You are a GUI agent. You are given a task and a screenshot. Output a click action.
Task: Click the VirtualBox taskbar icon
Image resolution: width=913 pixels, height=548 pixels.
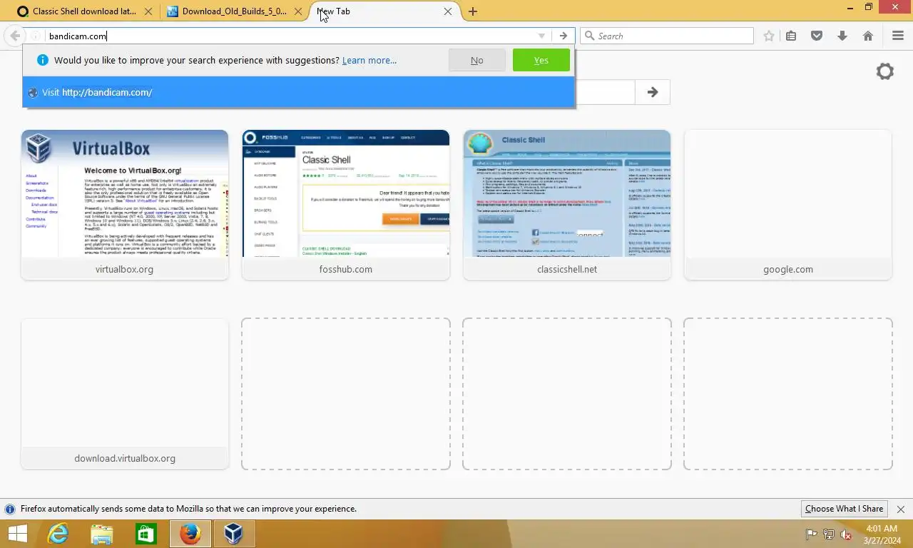pyautogui.click(x=234, y=534)
